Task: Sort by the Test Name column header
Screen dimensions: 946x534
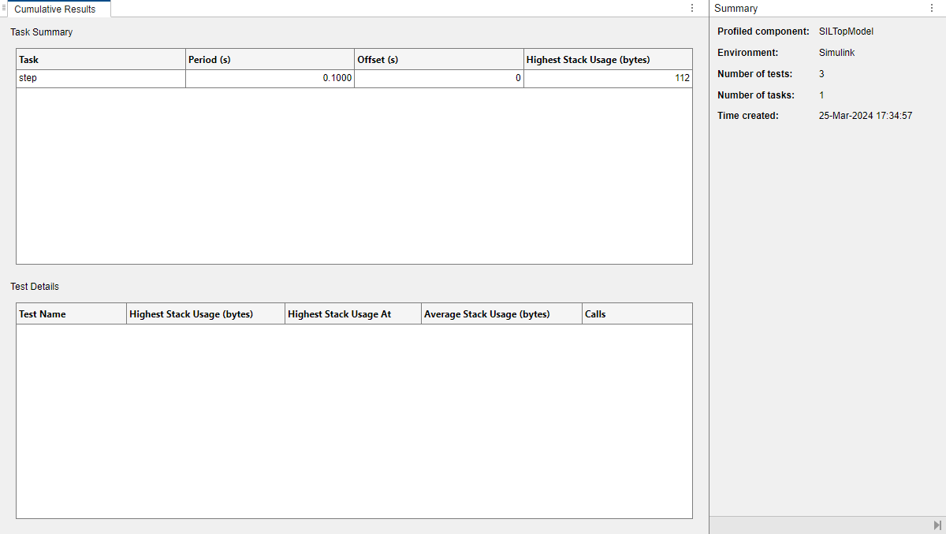Action: (x=71, y=314)
